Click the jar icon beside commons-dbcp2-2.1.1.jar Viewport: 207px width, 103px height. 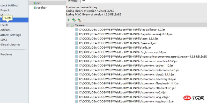click(x=76, y=74)
